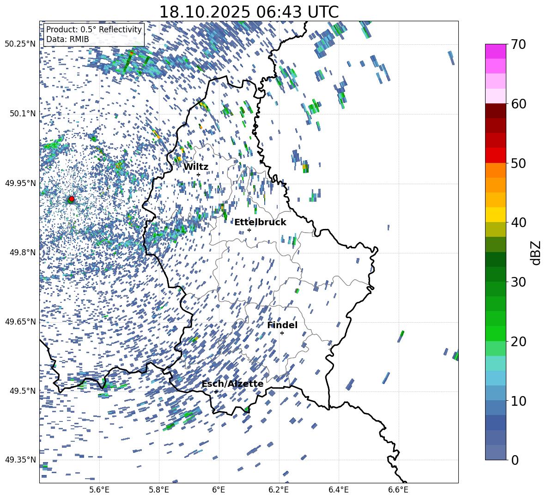Click the Wiltz station cross marker
This screenshot has width=547, height=499.
pyautogui.click(x=198, y=174)
